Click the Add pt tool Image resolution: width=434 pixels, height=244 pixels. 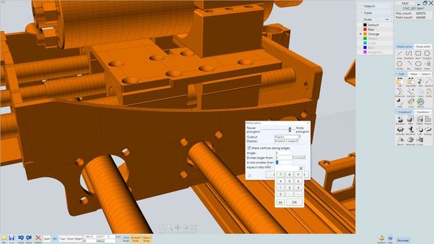pos(411,93)
